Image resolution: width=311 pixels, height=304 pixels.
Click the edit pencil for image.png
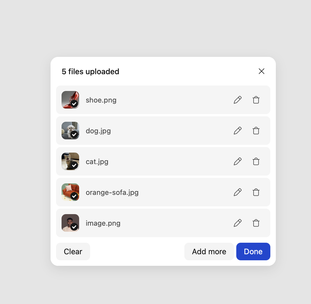coord(238,223)
